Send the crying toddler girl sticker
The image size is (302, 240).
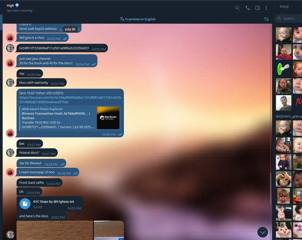pyautogui.click(x=284, y=196)
